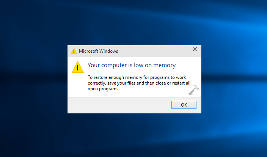The width and height of the screenshot is (267, 157).
Task: Click the small warning icon in title bar
Action: 74,51
